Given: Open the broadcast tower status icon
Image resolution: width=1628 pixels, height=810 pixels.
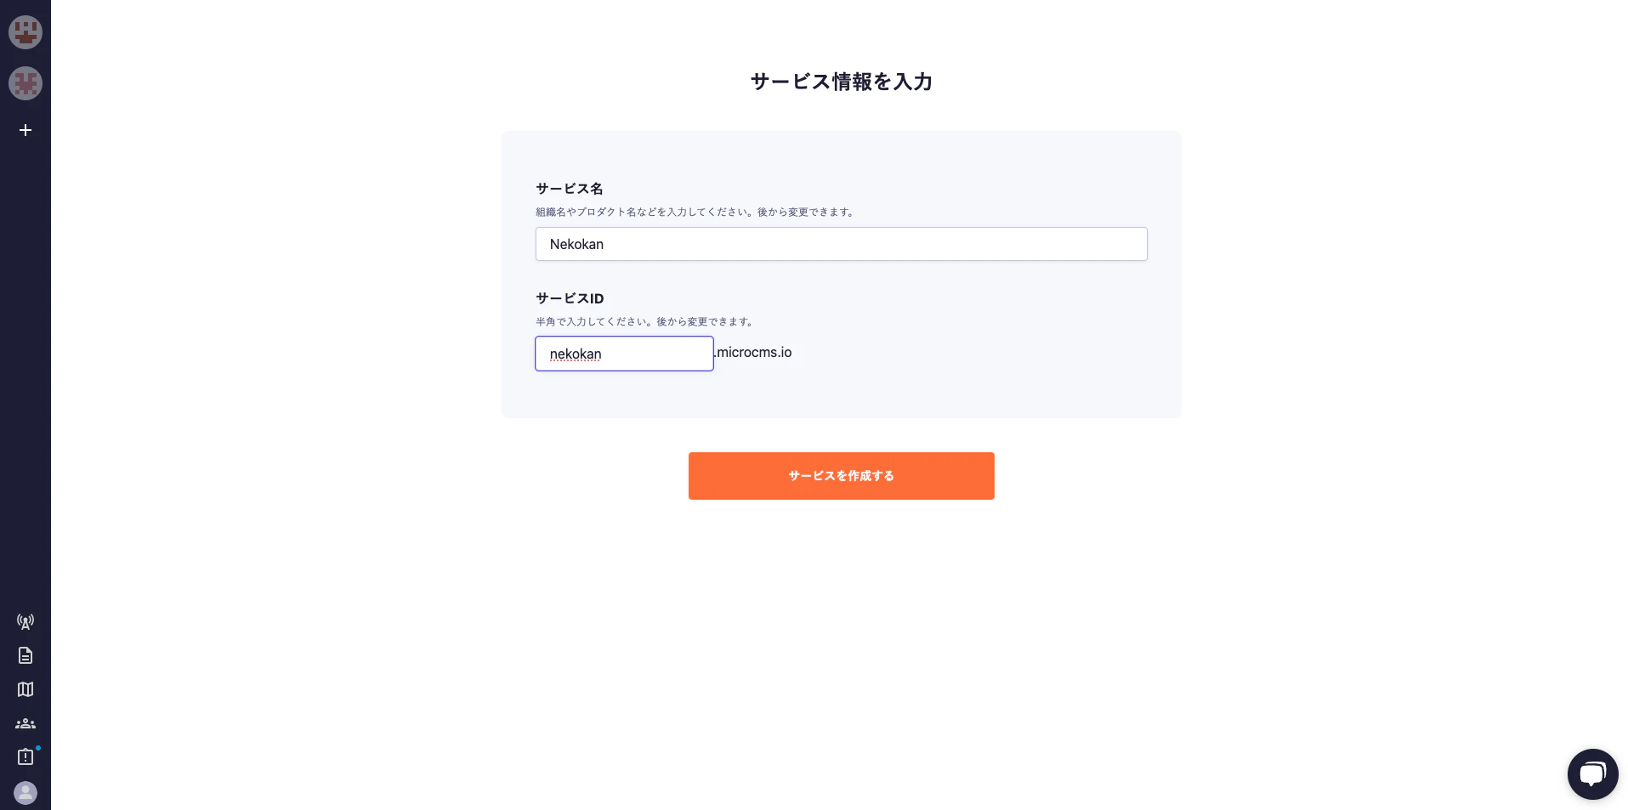Looking at the screenshot, I should click(26, 621).
